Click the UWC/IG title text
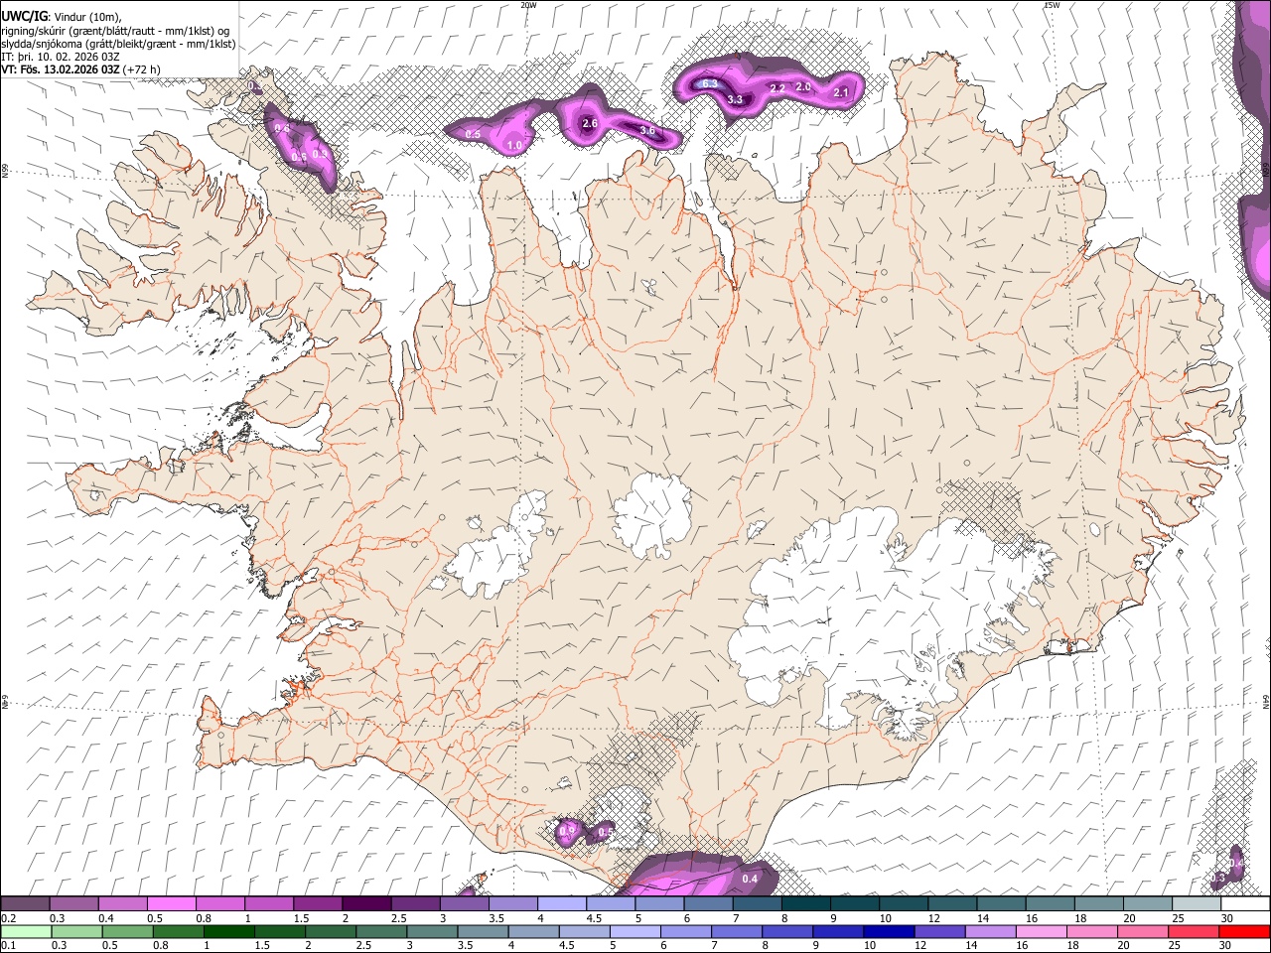1271x953 pixels. pos(24,16)
